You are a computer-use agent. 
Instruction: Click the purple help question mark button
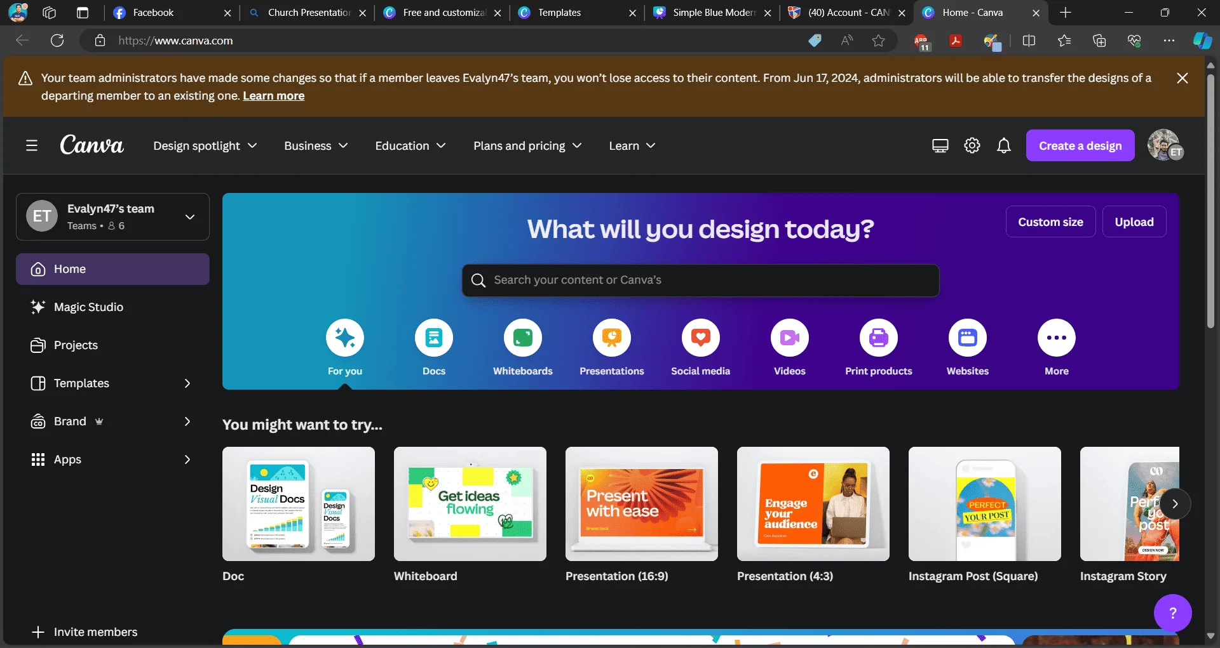click(1173, 613)
